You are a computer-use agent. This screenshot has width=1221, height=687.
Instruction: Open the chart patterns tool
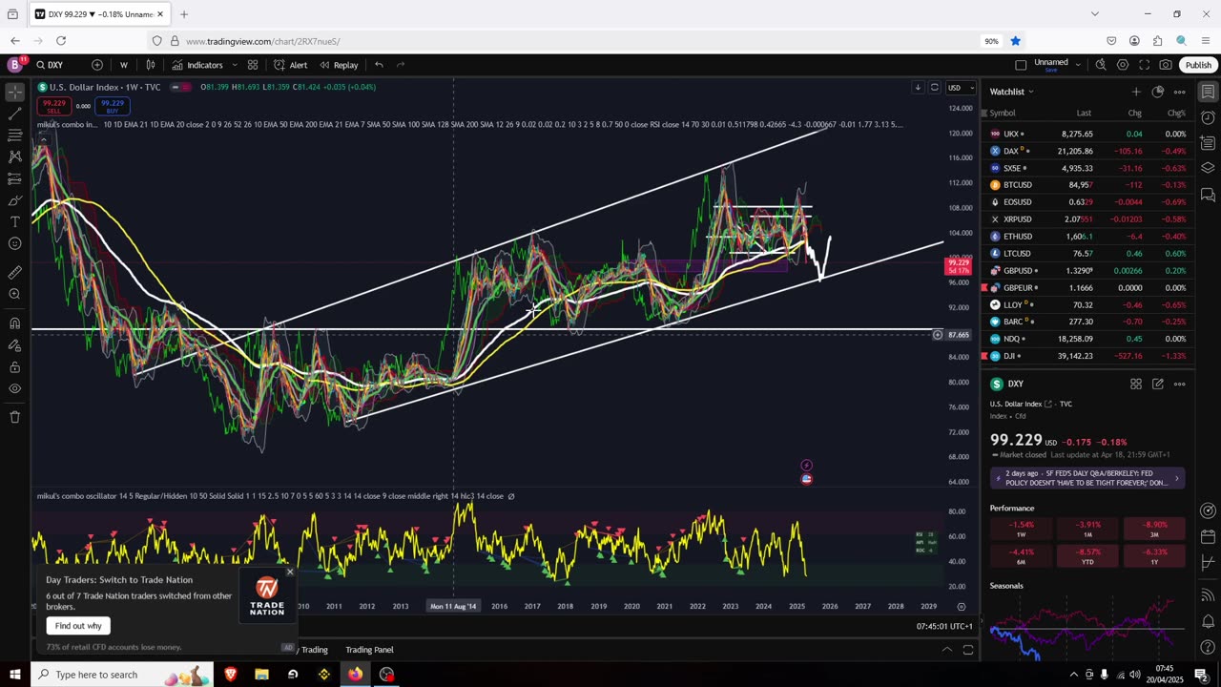click(x=14, y=156)
